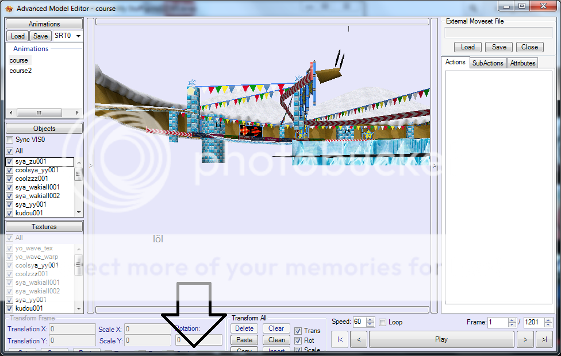Hide sya_wakiall001 in the Objects list
Image resolution: width=561 pixels, height=356 pixels.
(10, 187)
